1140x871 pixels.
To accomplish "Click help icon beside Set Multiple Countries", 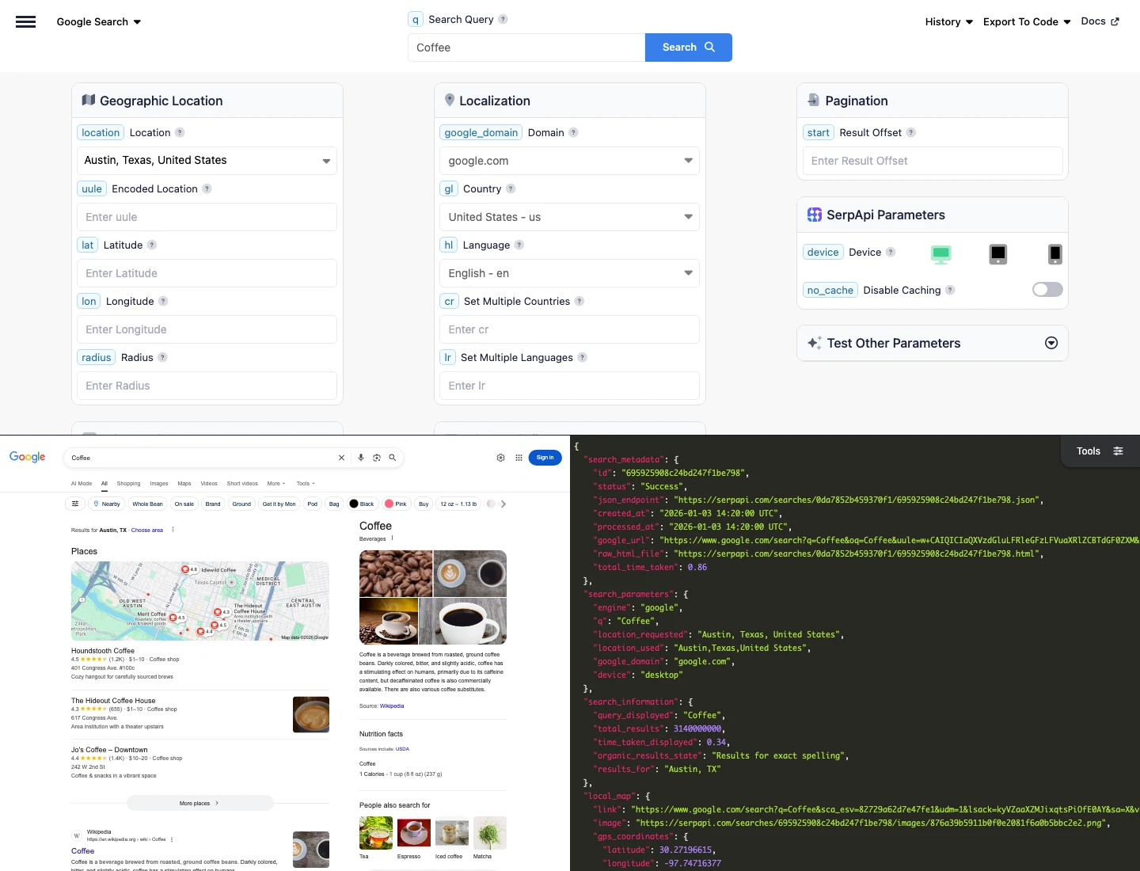I will pos(579,301).
